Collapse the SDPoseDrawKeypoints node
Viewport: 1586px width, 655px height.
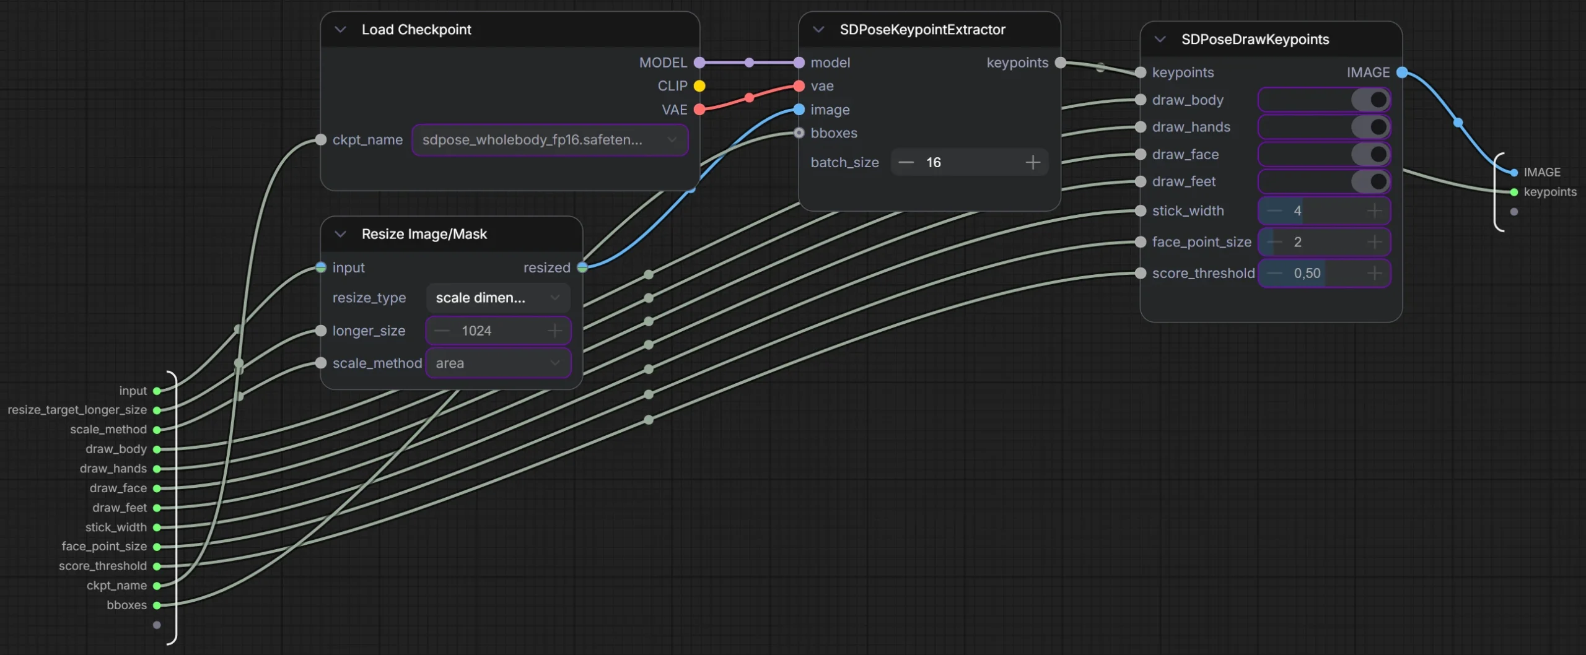pyautogui.click(x=1160, y=40)
